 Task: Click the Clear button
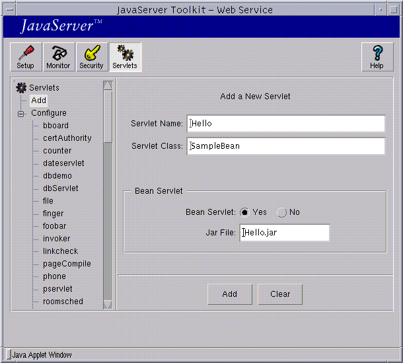280,294
